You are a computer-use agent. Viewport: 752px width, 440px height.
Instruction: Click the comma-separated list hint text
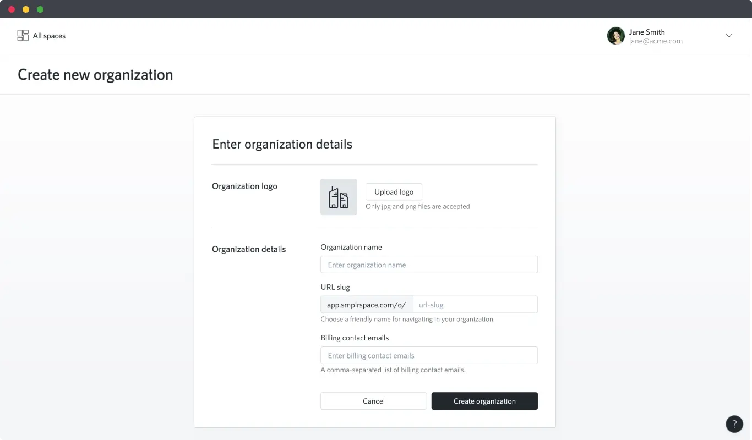click(x=393, y=370)
